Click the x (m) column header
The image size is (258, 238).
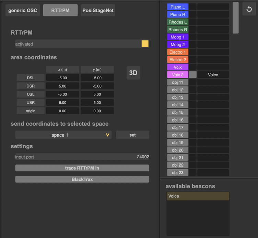pyautogui.click(x=62, y=69)
